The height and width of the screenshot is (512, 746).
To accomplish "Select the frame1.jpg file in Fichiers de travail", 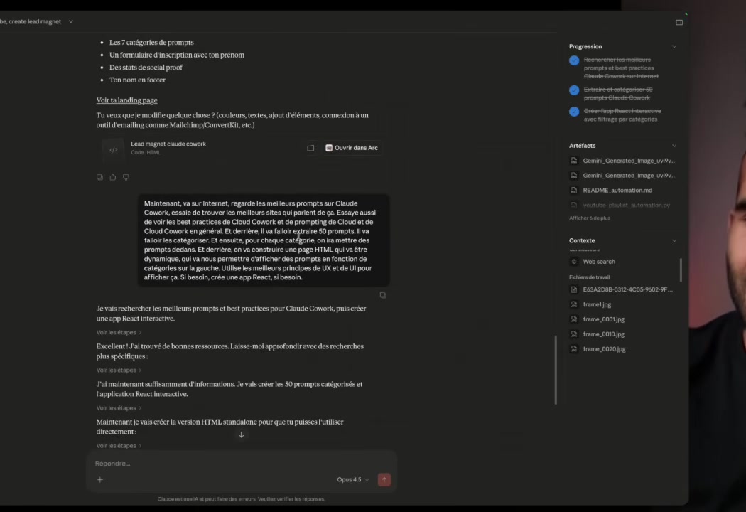I will [x=596, y=304].
